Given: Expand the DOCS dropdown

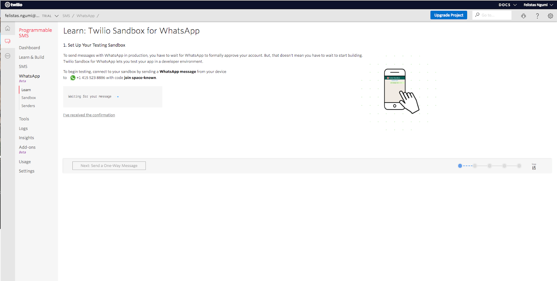Looking at the screenshot, I should 507,5.
